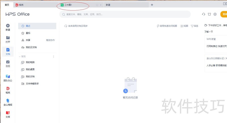
Task: Select 共享 shared documents
Action: 37,40
